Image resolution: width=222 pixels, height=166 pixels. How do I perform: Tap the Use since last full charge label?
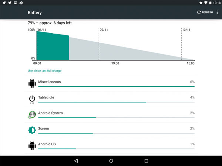coord(44,70)
